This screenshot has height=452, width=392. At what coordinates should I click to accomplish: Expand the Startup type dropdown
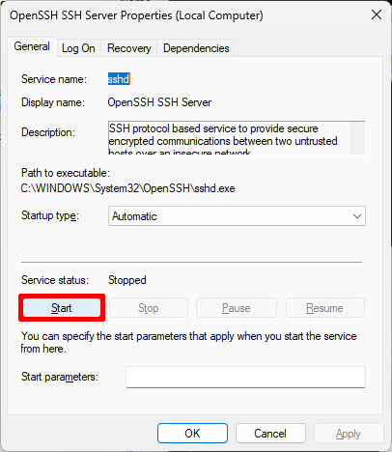[x=237, y=216]
